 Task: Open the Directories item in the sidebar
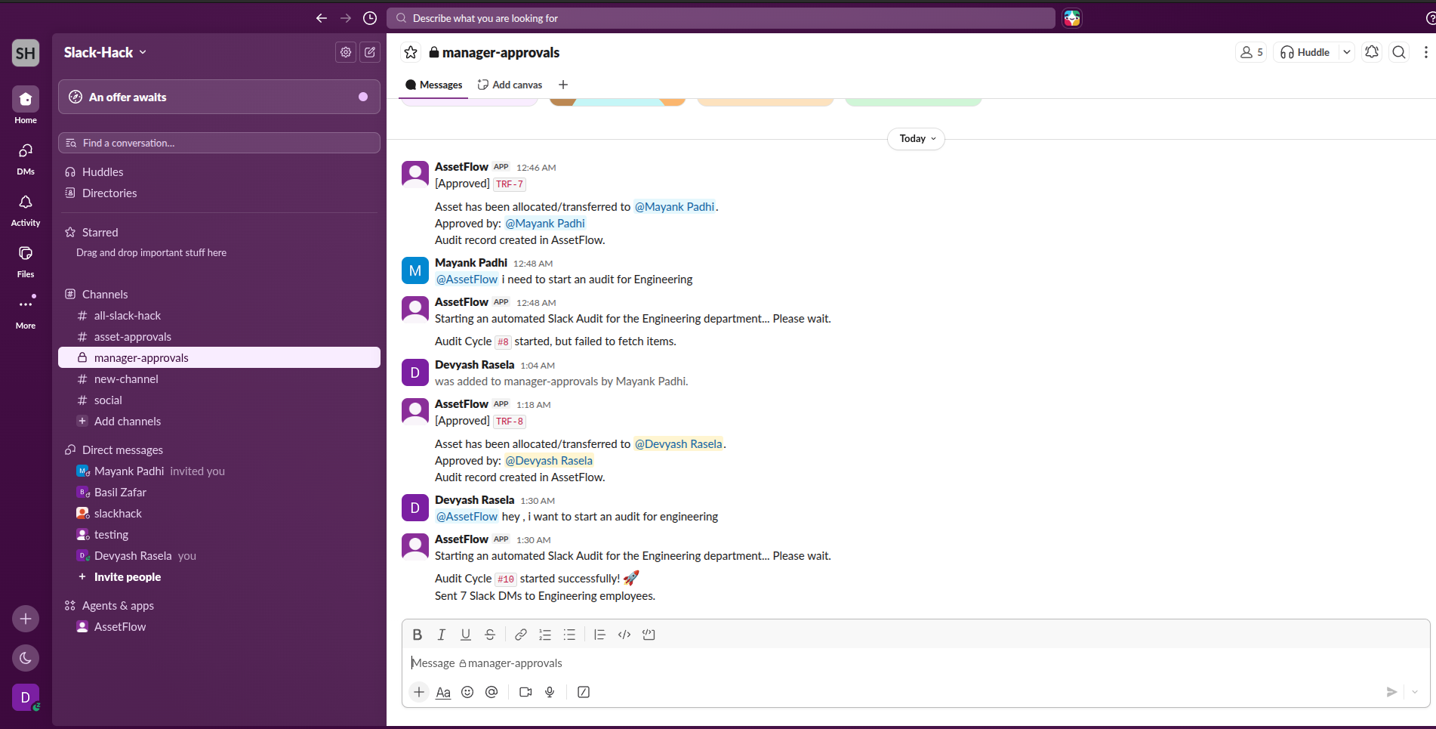[219, 193]
